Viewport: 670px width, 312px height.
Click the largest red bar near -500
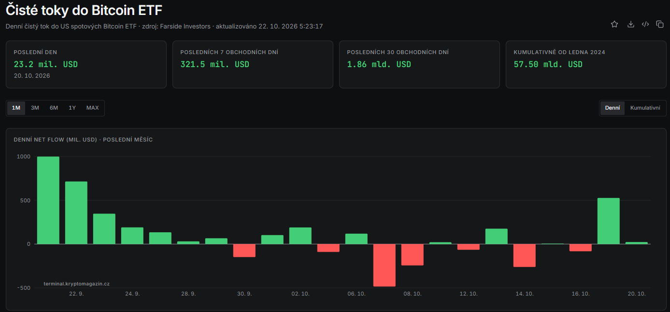[385, 265]
